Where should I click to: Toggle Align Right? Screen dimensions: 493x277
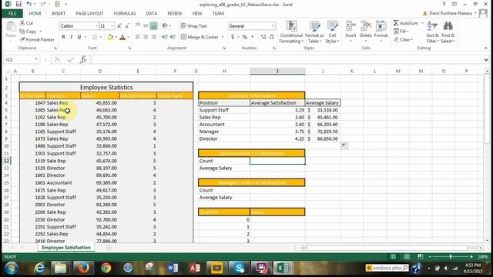(153, 37)
